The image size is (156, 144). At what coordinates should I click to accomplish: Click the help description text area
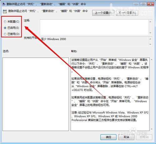[x=110, y=94]
